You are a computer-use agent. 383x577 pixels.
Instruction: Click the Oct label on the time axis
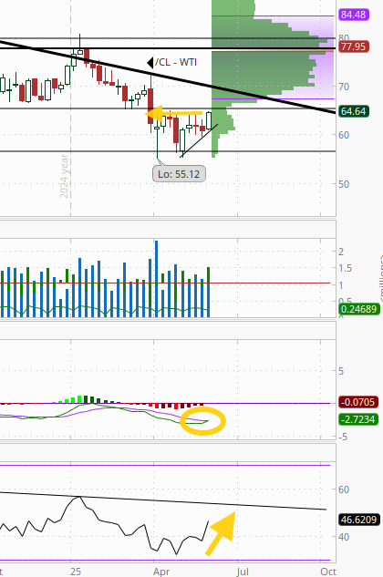tap(327, 572)
